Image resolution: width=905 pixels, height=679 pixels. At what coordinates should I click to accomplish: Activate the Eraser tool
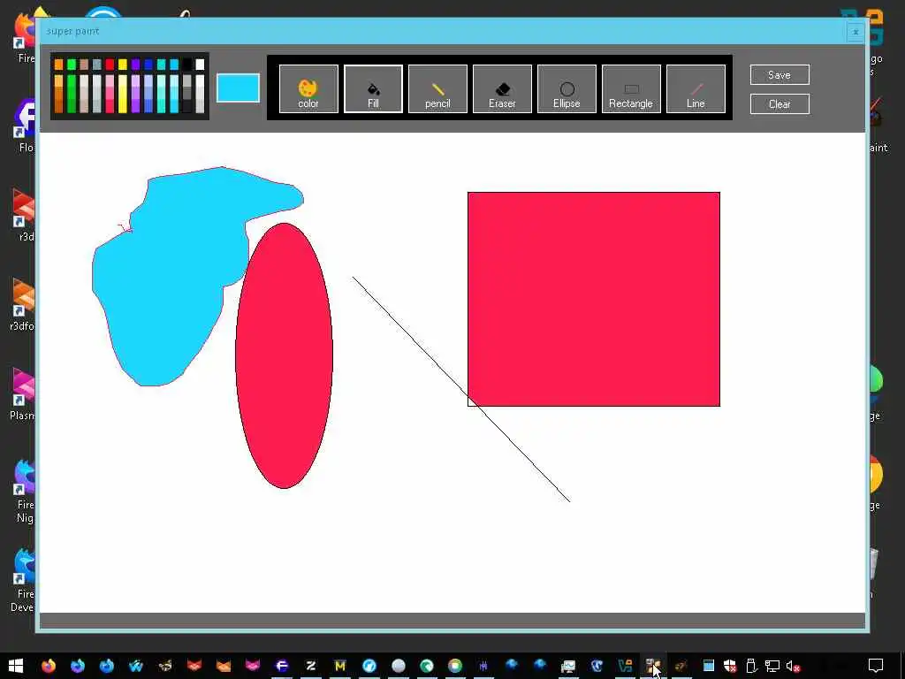(502, 89)
